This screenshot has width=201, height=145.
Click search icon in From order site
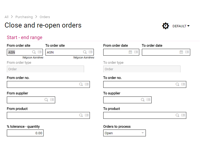[x=34, y=52]
